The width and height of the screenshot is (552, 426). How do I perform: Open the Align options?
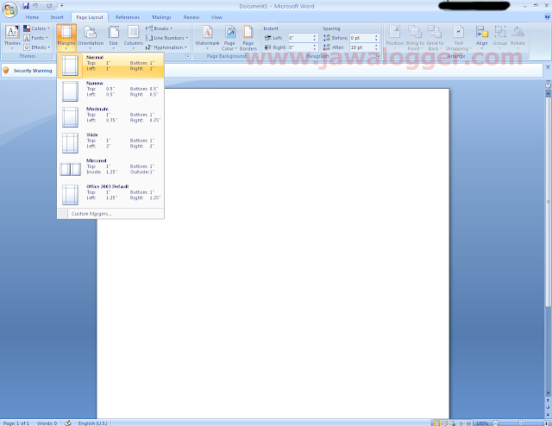(481, 37)
